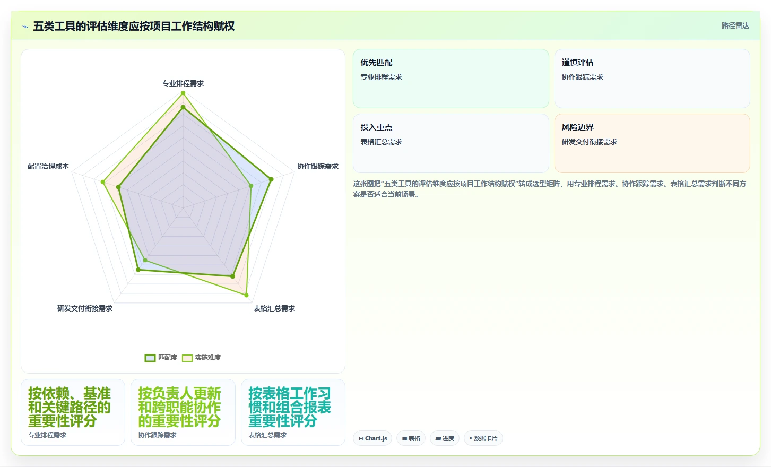Open the 优先匹配 card
Viewport: 771px width, 467px height.
(451, 79)
